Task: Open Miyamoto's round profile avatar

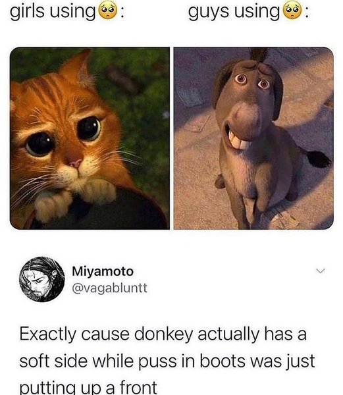Action: (41, 279)
